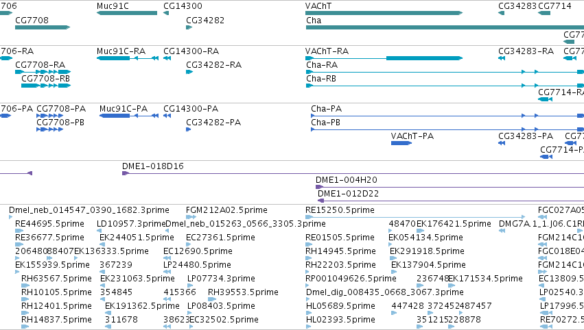Click the Cha-RA transcript label
This screenshot has height=330, width=584.
click(322, 64)
